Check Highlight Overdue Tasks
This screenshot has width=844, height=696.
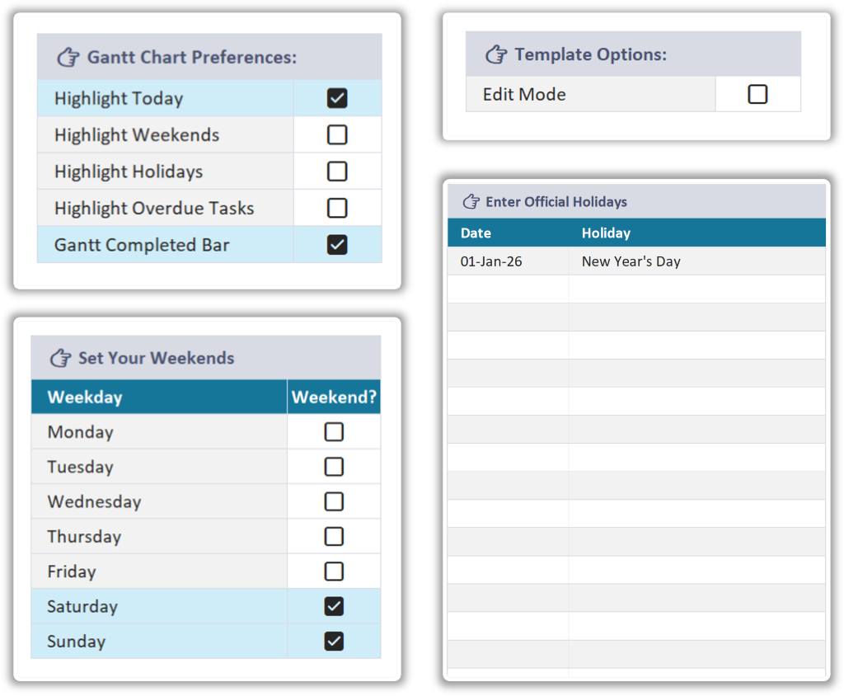pyautogui.click(x=337, y=208)
